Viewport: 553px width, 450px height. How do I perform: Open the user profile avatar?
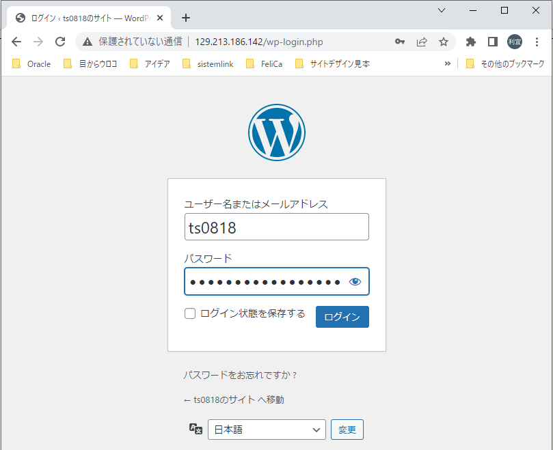coord(515,42)
